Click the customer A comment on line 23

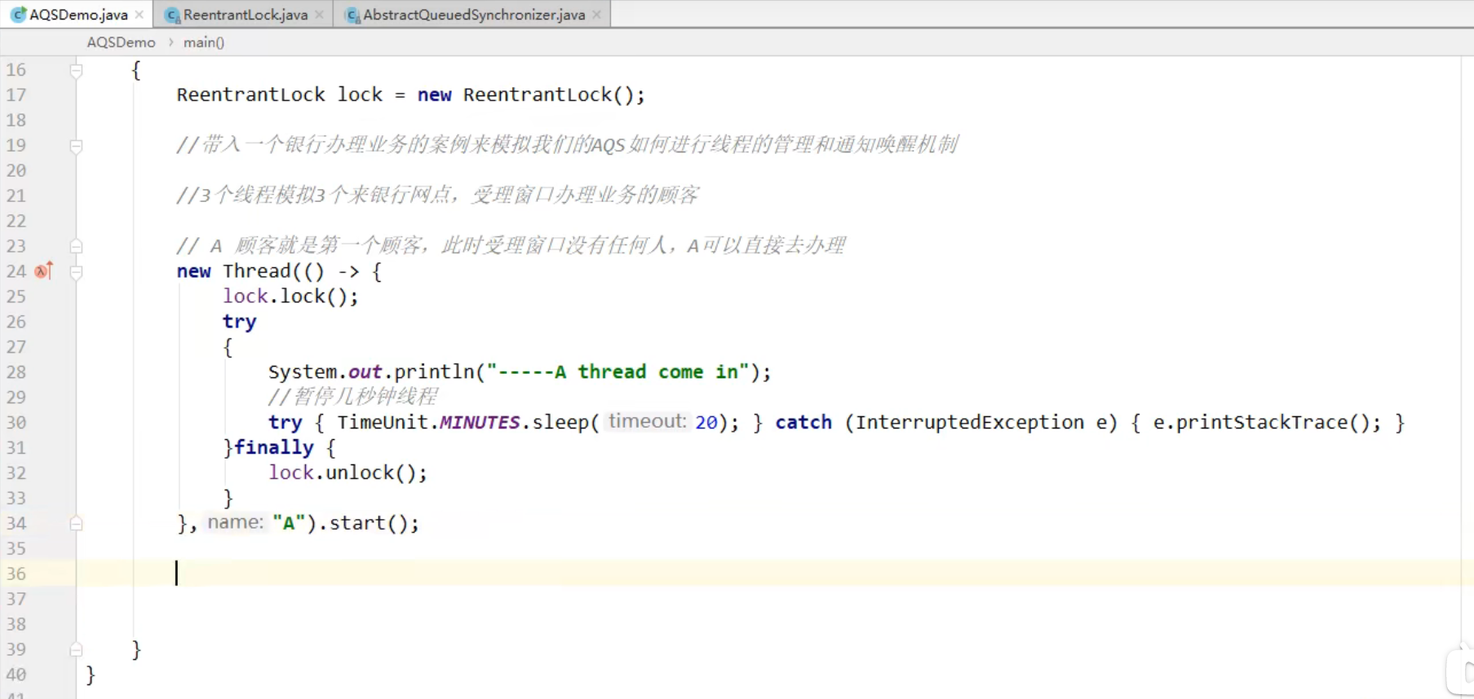pyautogui.click(x=511, y=246)
